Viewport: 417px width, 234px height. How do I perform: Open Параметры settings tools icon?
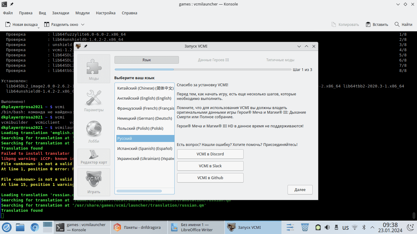tap(94, 101)
